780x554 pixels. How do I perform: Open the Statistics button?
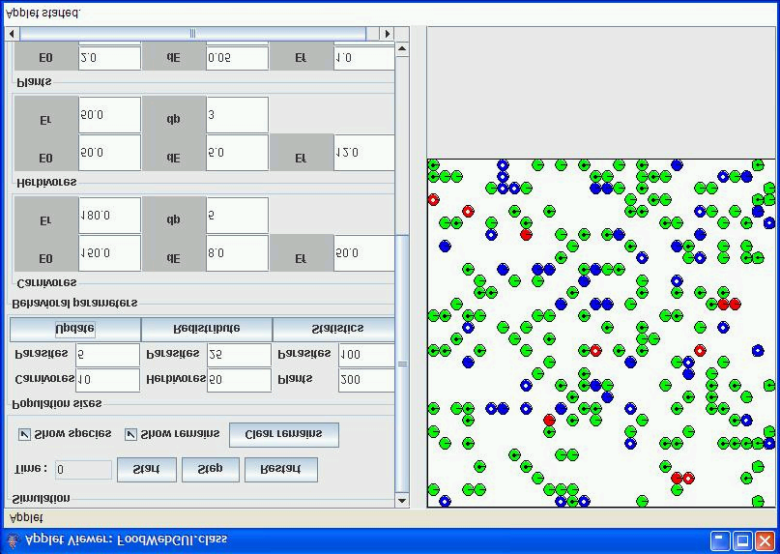[x=333, y=329]
